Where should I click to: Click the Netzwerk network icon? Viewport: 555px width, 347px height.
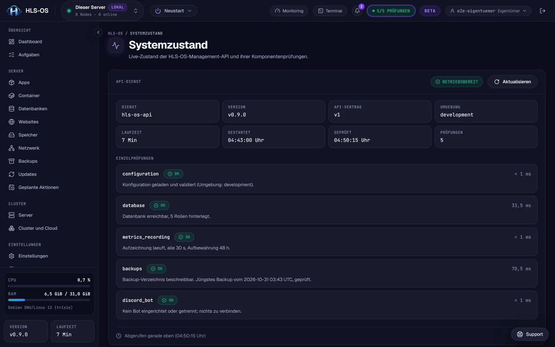point(11,148)
